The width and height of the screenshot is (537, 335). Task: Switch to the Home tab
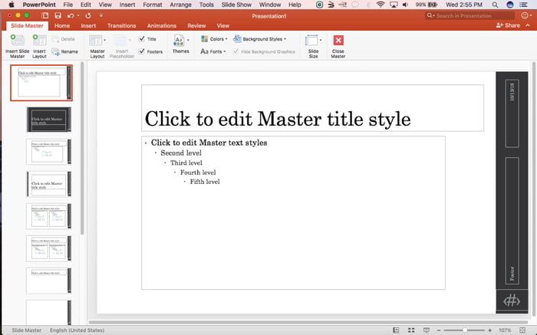coord(62,25)
